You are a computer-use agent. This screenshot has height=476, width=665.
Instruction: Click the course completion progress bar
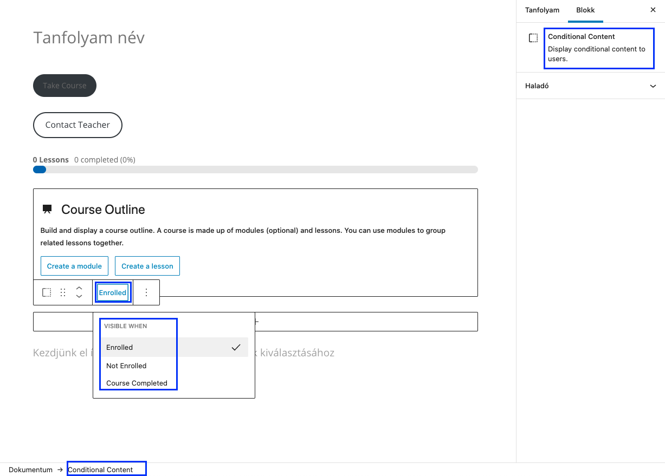(x=255, y=169)
